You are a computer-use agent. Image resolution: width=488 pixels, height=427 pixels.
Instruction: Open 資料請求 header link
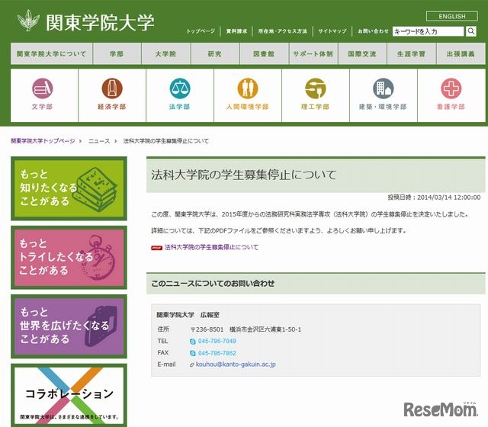(236, 31)
